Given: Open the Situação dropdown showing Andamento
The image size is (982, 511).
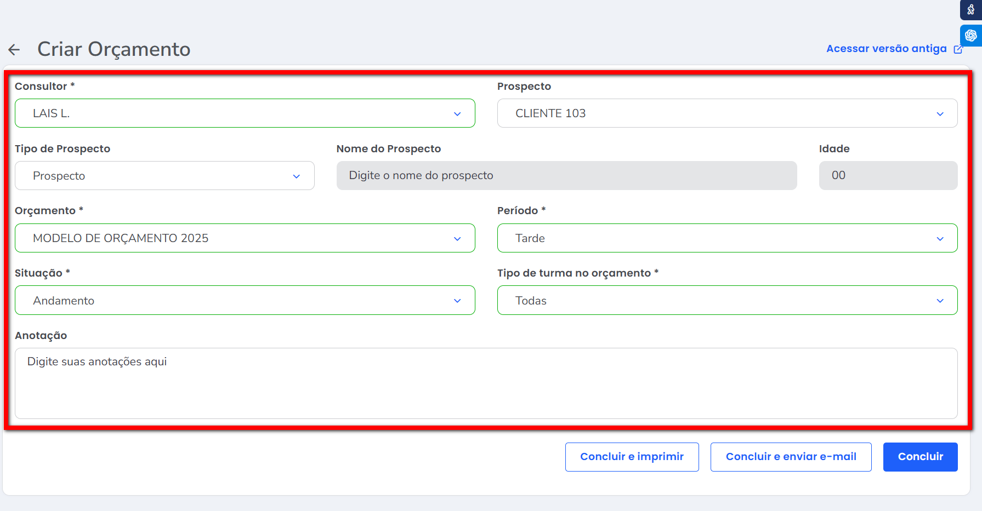Looking at the screenshot, I should (x=236, y=301).
